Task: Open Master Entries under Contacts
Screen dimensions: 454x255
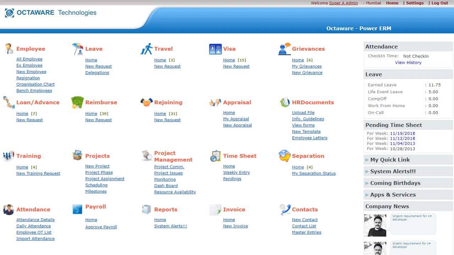Action: [x=306, y=232]
